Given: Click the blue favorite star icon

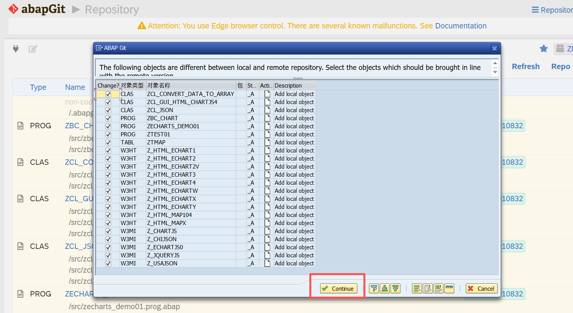Looking at the screenshot, I should [543, 48].
